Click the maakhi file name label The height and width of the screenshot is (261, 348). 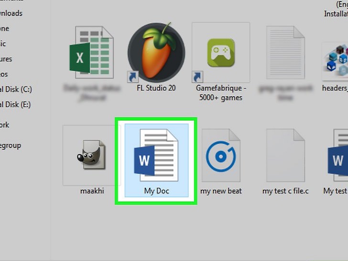click(92, 191)
